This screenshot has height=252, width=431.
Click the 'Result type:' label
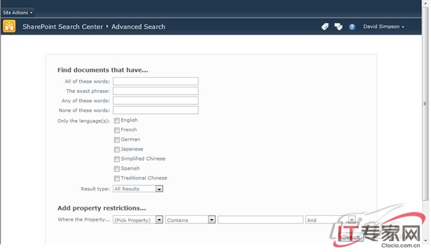click(x=95, y=189)
